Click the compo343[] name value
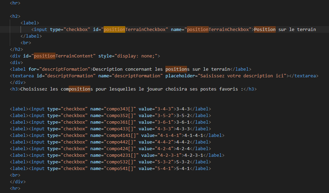Viewport: 329px width, 193px height. pos(120,109)
